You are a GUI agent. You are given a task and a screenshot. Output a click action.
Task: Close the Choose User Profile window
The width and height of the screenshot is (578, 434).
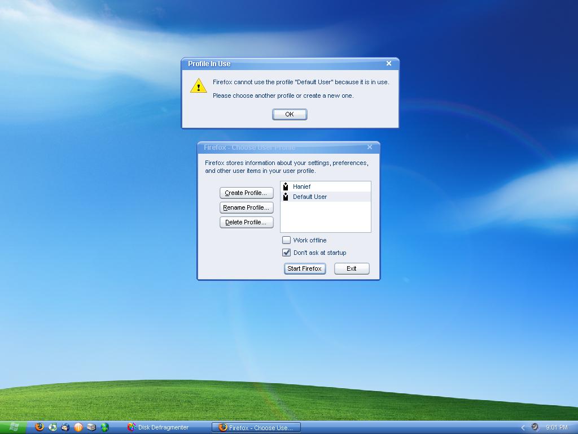click(x=369, y=147)
